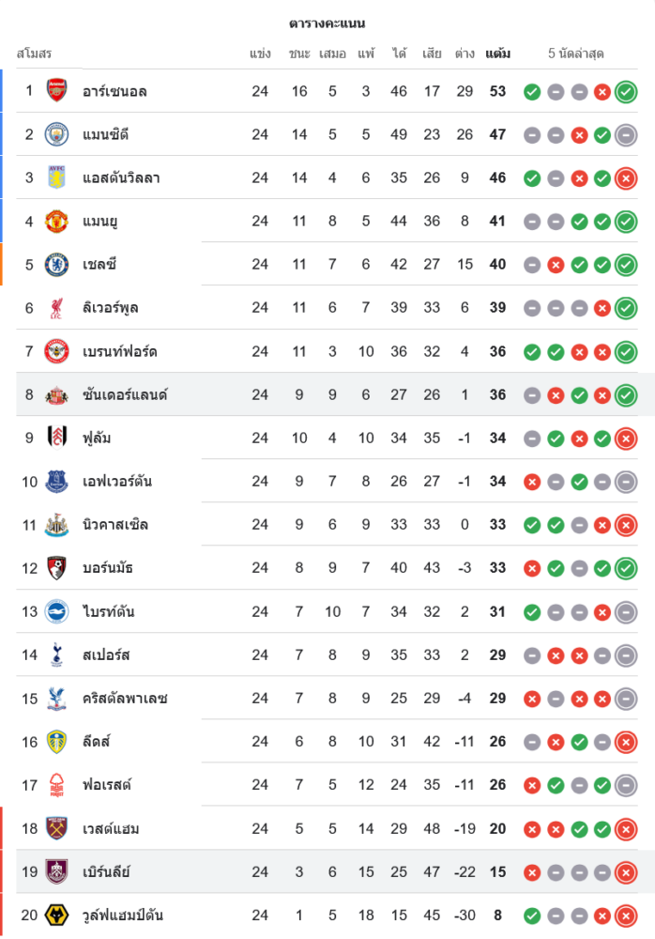Select the เบิร์นลีย์ row in the table
Image resolution: width=655 pixels, height=939 pixels.
pos(327,871)
